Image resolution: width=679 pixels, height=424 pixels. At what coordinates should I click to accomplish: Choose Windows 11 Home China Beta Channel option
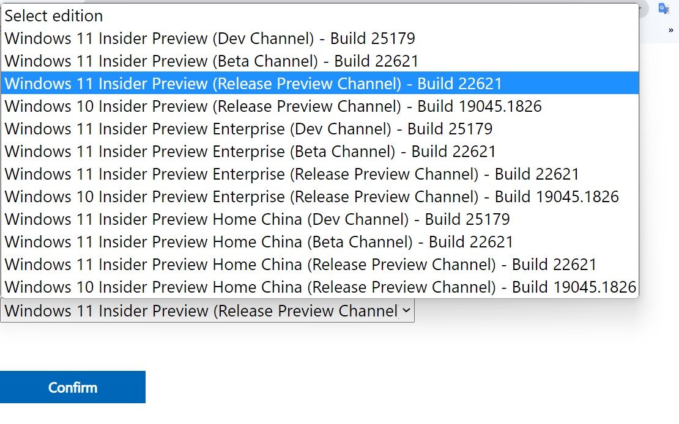pos(259,242)
